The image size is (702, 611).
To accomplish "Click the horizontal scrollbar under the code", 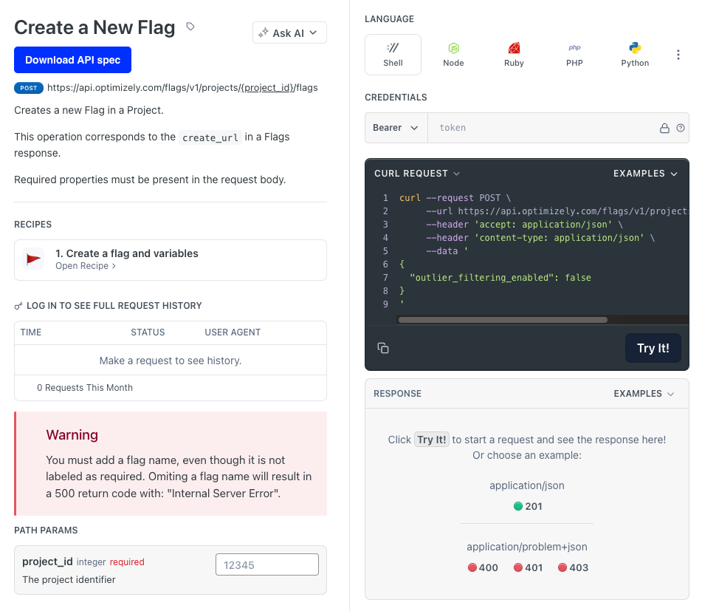I will pos(502,320).
